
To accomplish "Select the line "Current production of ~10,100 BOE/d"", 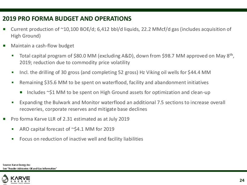I will (x=121, y=29).
